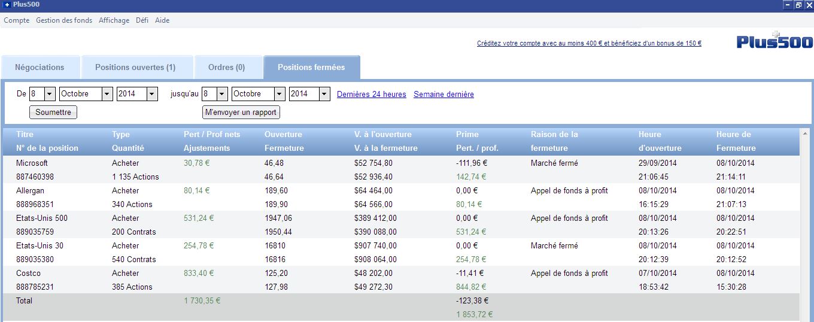Click position number 887460398
The height and width of the screenshot is (322, 814).
[35, 177]
